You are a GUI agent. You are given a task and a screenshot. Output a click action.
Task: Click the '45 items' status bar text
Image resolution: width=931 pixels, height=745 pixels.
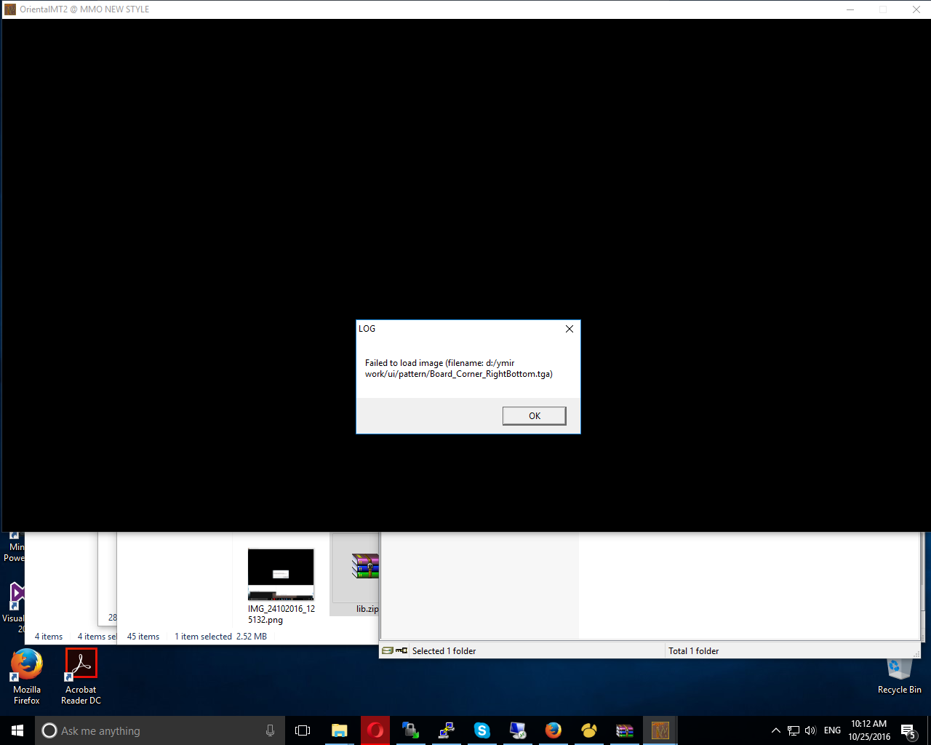(x=143, y=637)
